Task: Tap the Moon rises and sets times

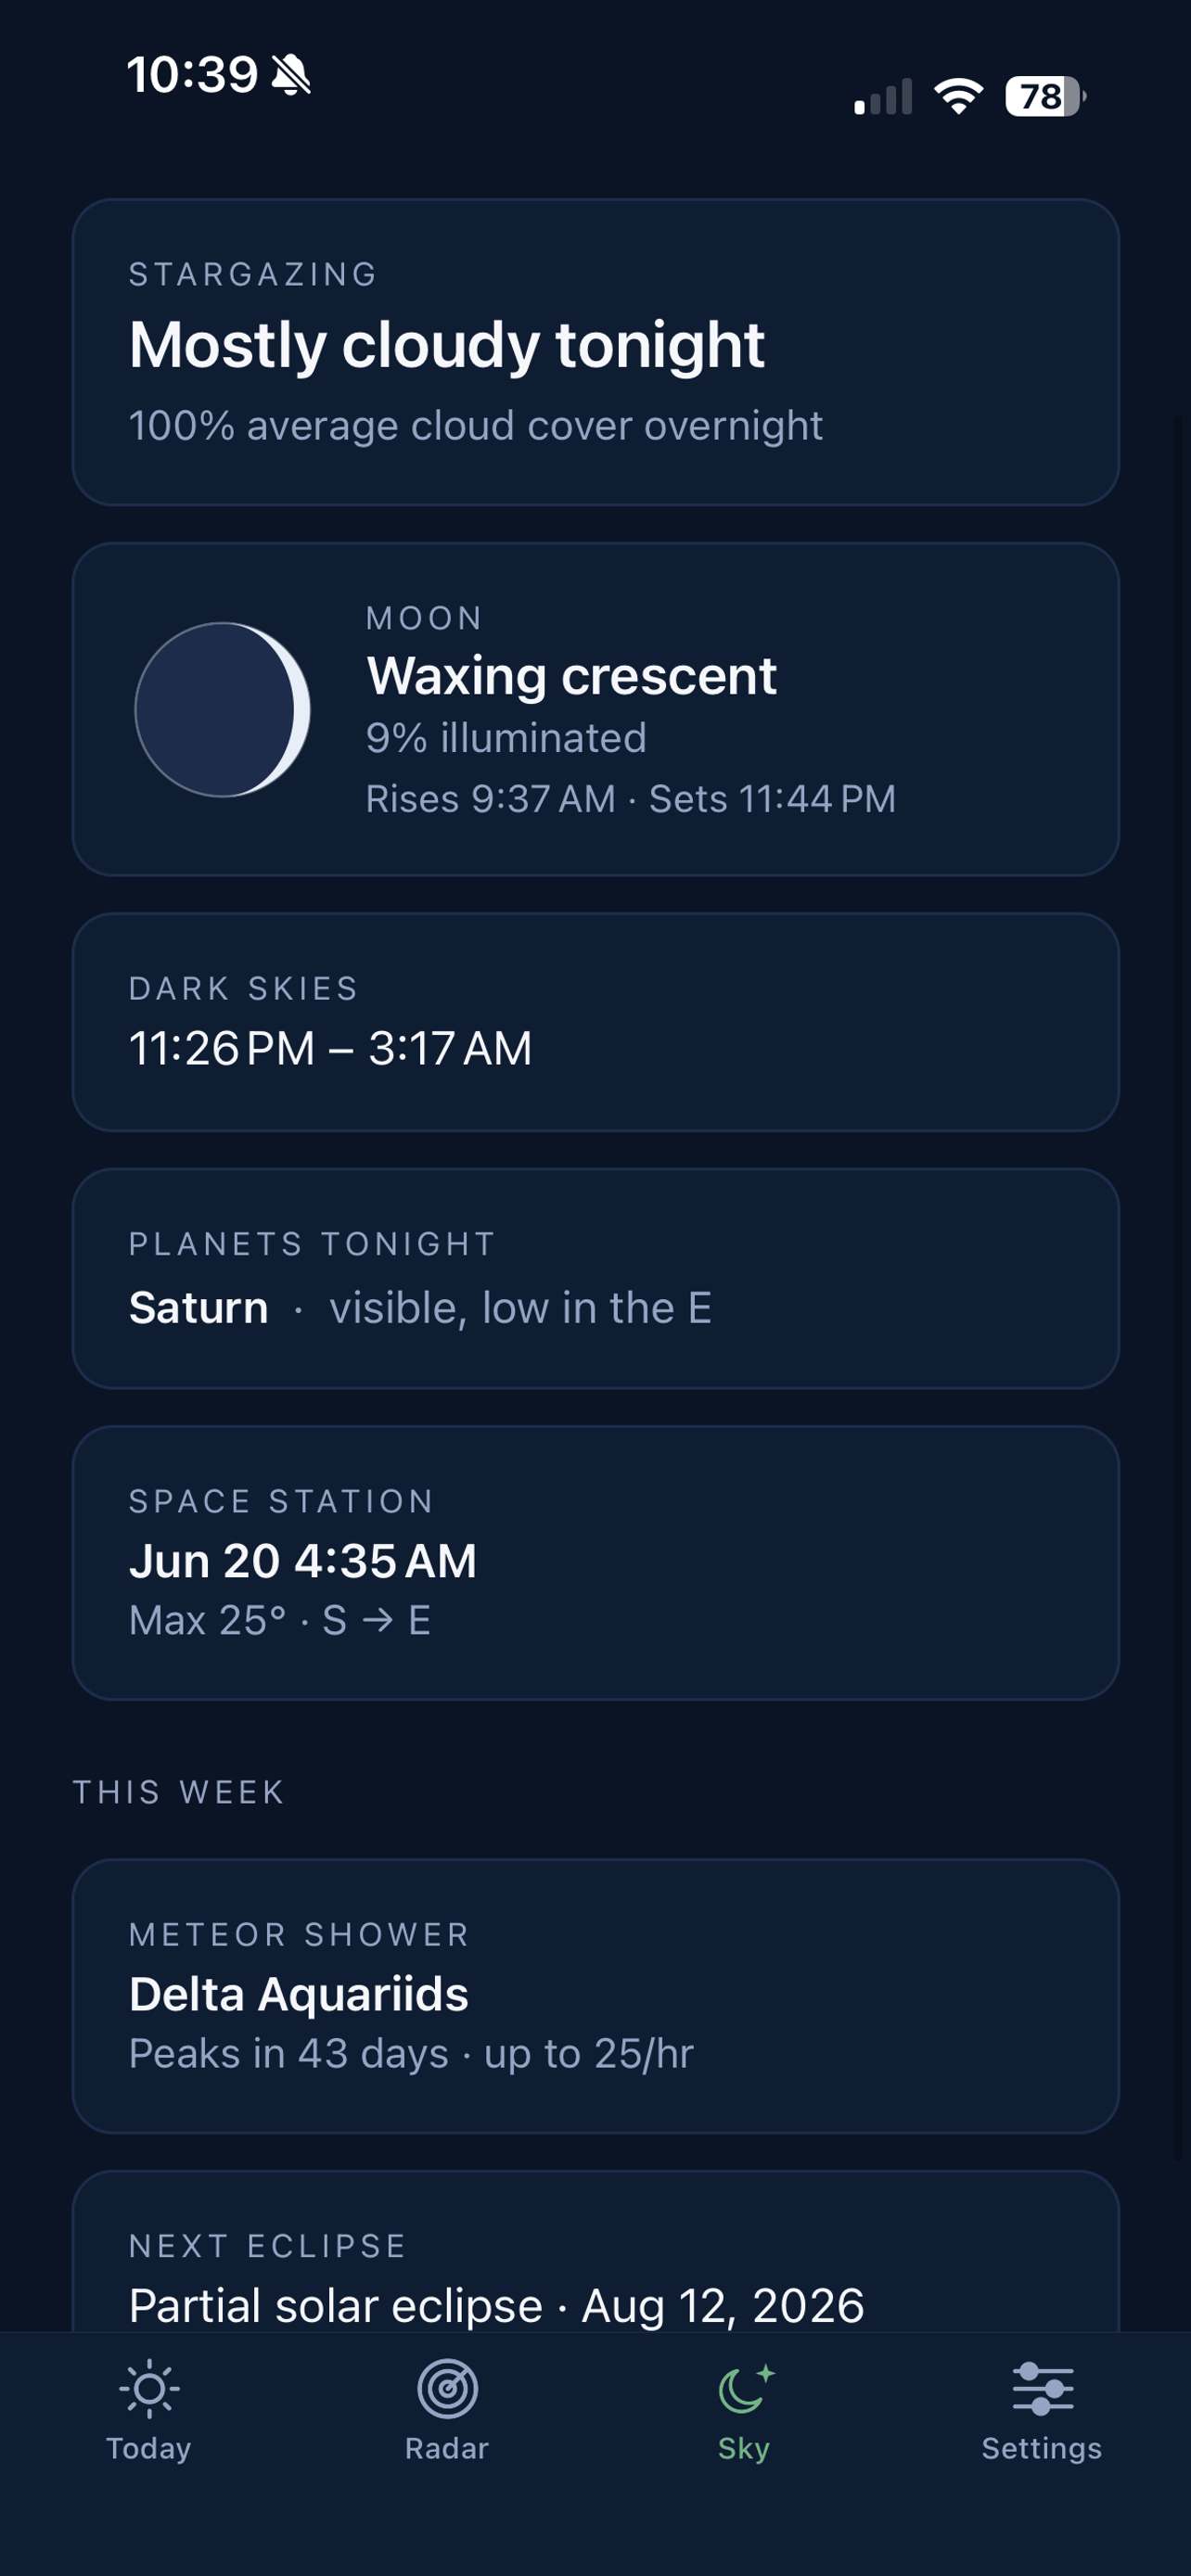Action: click(630, 799)
